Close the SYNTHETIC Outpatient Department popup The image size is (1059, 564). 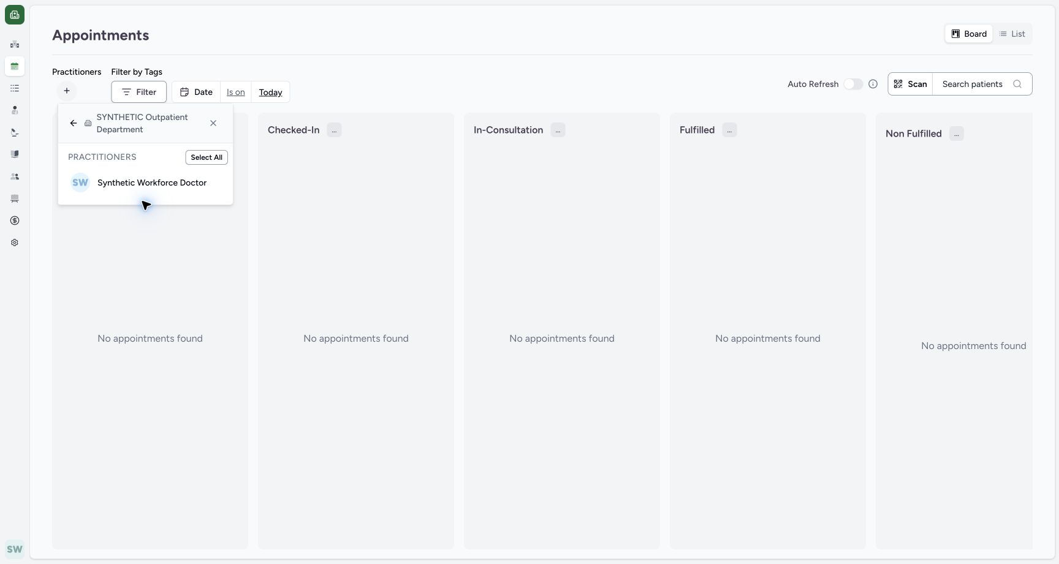coord(213,123)
